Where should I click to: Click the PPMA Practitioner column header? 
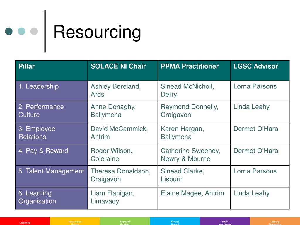[194, 71]
